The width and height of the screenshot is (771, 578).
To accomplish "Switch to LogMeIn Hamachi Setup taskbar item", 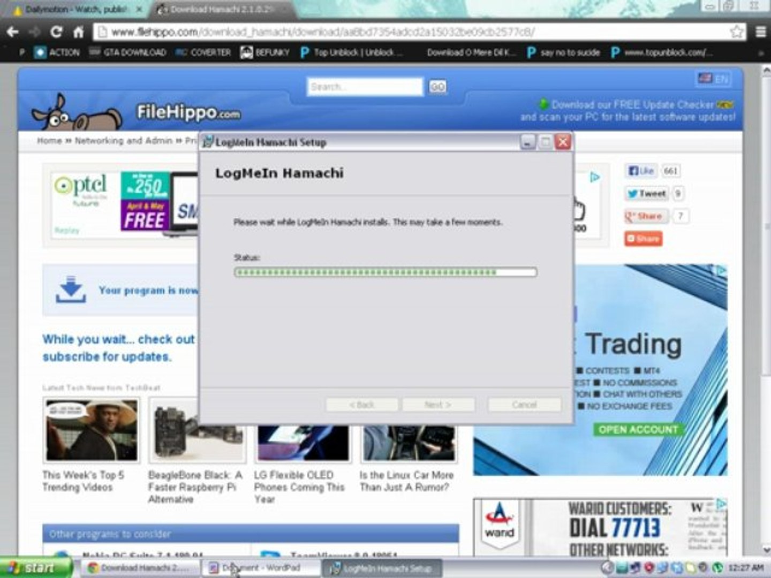I will point(382,568).
